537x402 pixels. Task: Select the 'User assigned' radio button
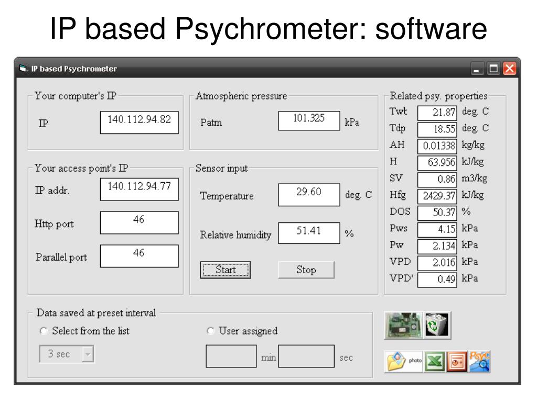point(210,331)
